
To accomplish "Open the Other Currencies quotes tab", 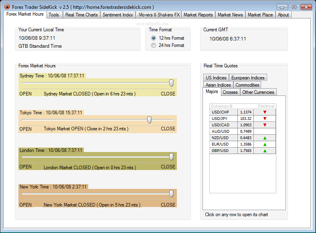I will [258, 92].
